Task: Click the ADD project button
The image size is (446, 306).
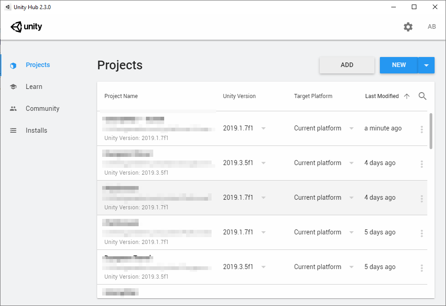Action: pos(347,65)
